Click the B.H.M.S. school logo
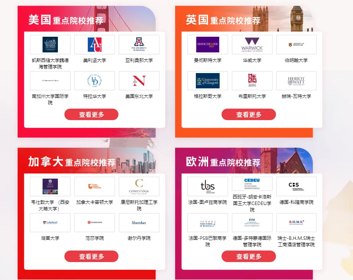353x280 pixels. coord(296,223)
